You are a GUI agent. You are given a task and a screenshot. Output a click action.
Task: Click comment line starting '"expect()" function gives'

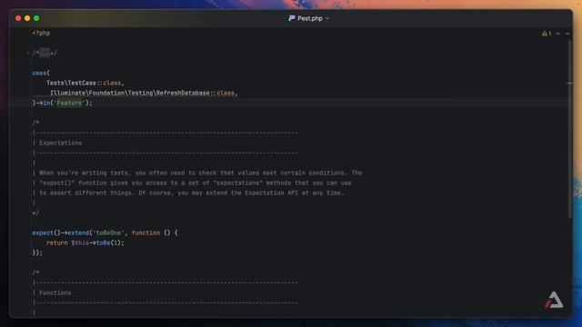[196, 183]
